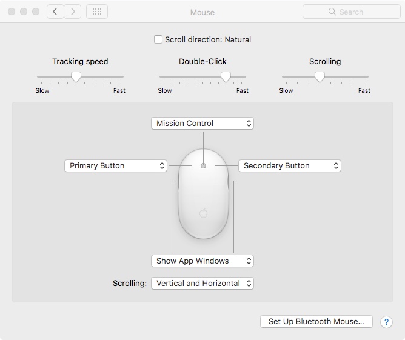Open the Secondary Button dropdown
Screen dimensions: 405x340
290,165
